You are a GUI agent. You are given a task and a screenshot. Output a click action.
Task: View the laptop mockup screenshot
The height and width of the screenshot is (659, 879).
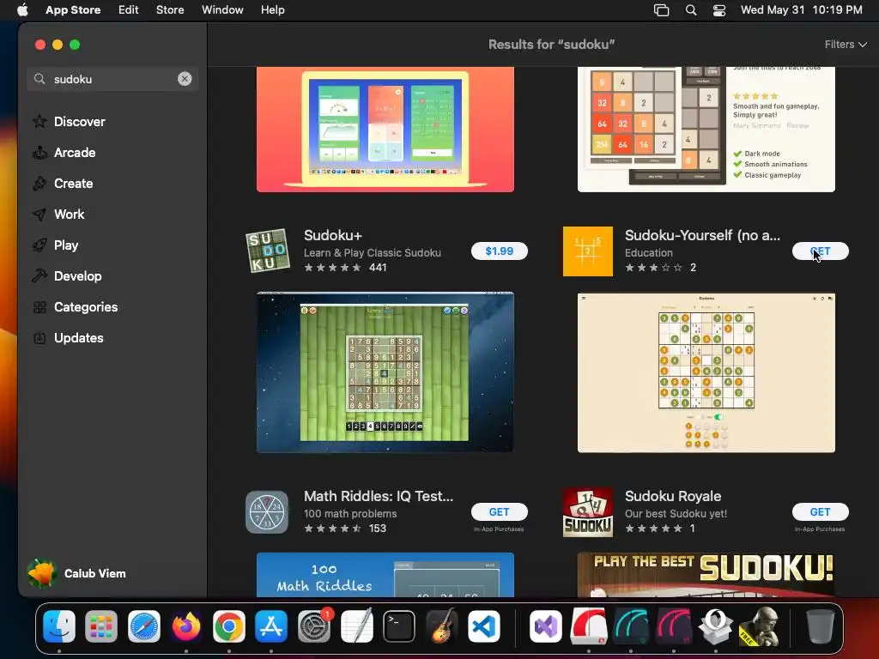[385, 130]
